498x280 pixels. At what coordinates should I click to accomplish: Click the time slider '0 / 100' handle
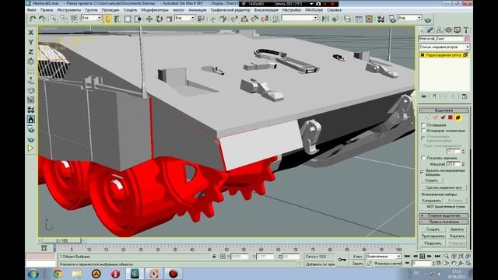(x=62, y=240)
